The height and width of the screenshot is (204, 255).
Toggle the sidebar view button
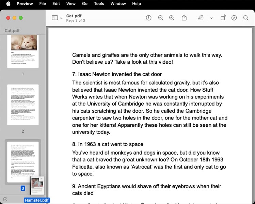click(55, 18)
